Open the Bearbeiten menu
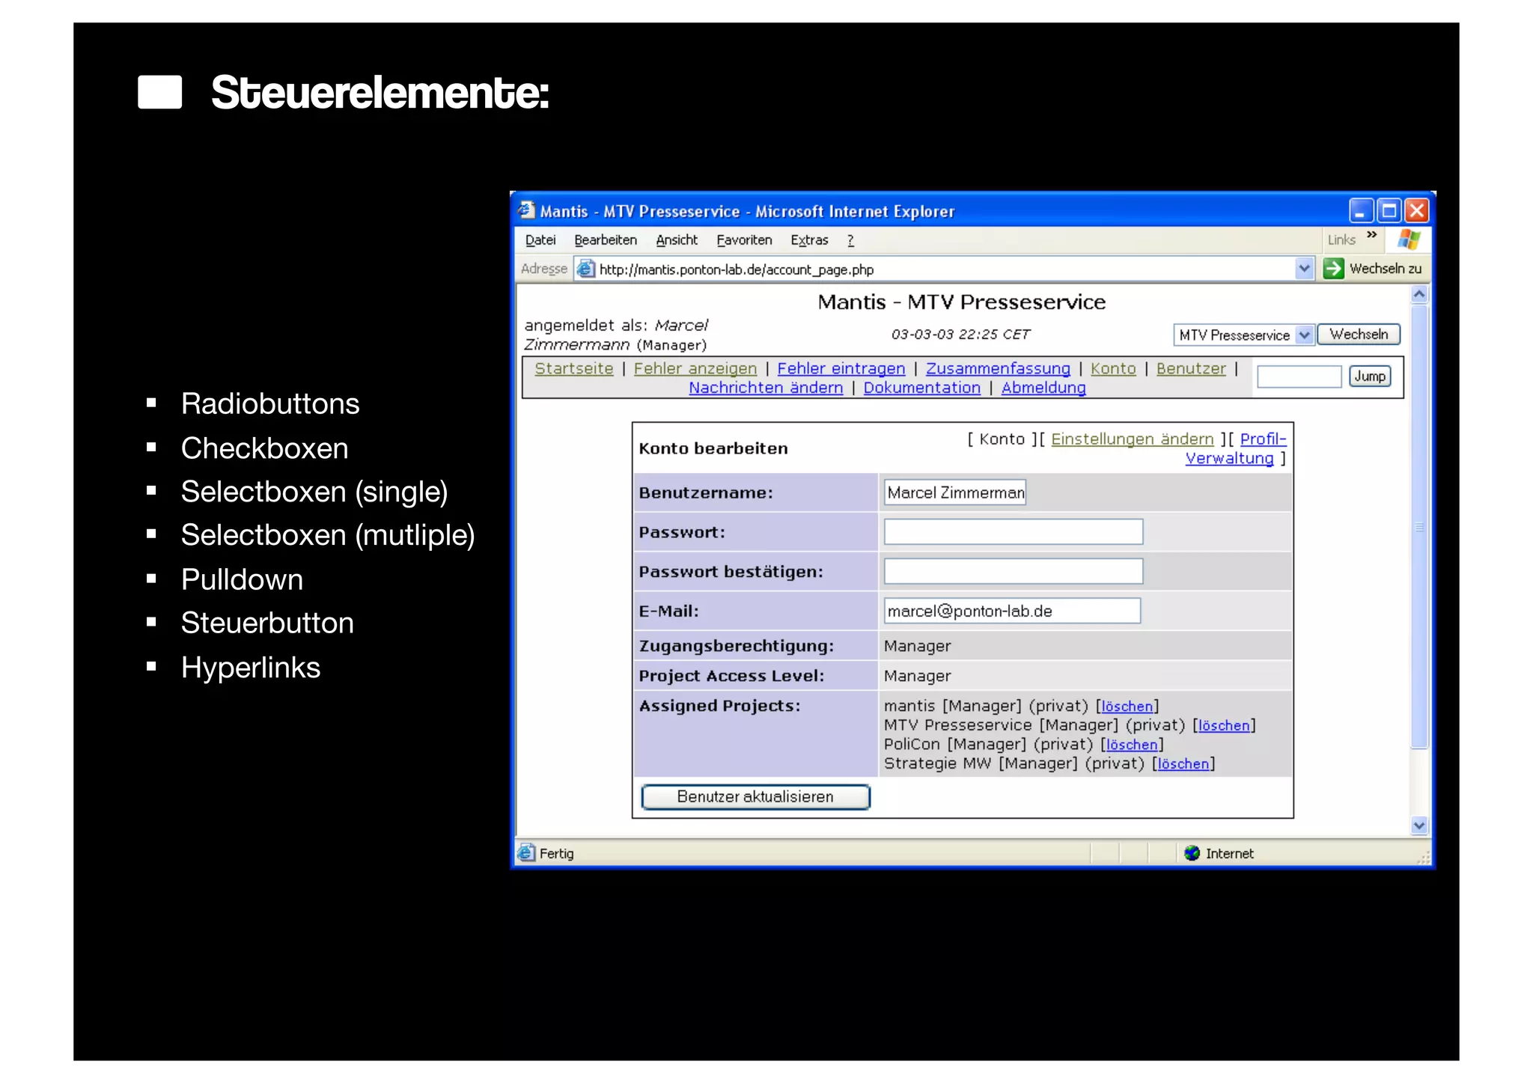The width and height of the screenshot is (1533, 1083). [606, 240]
